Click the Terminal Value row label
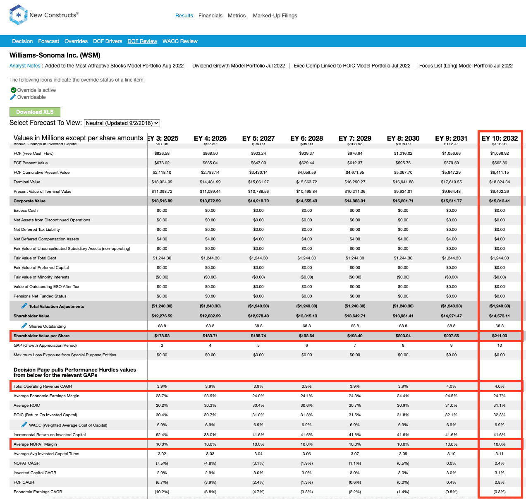 27,182
